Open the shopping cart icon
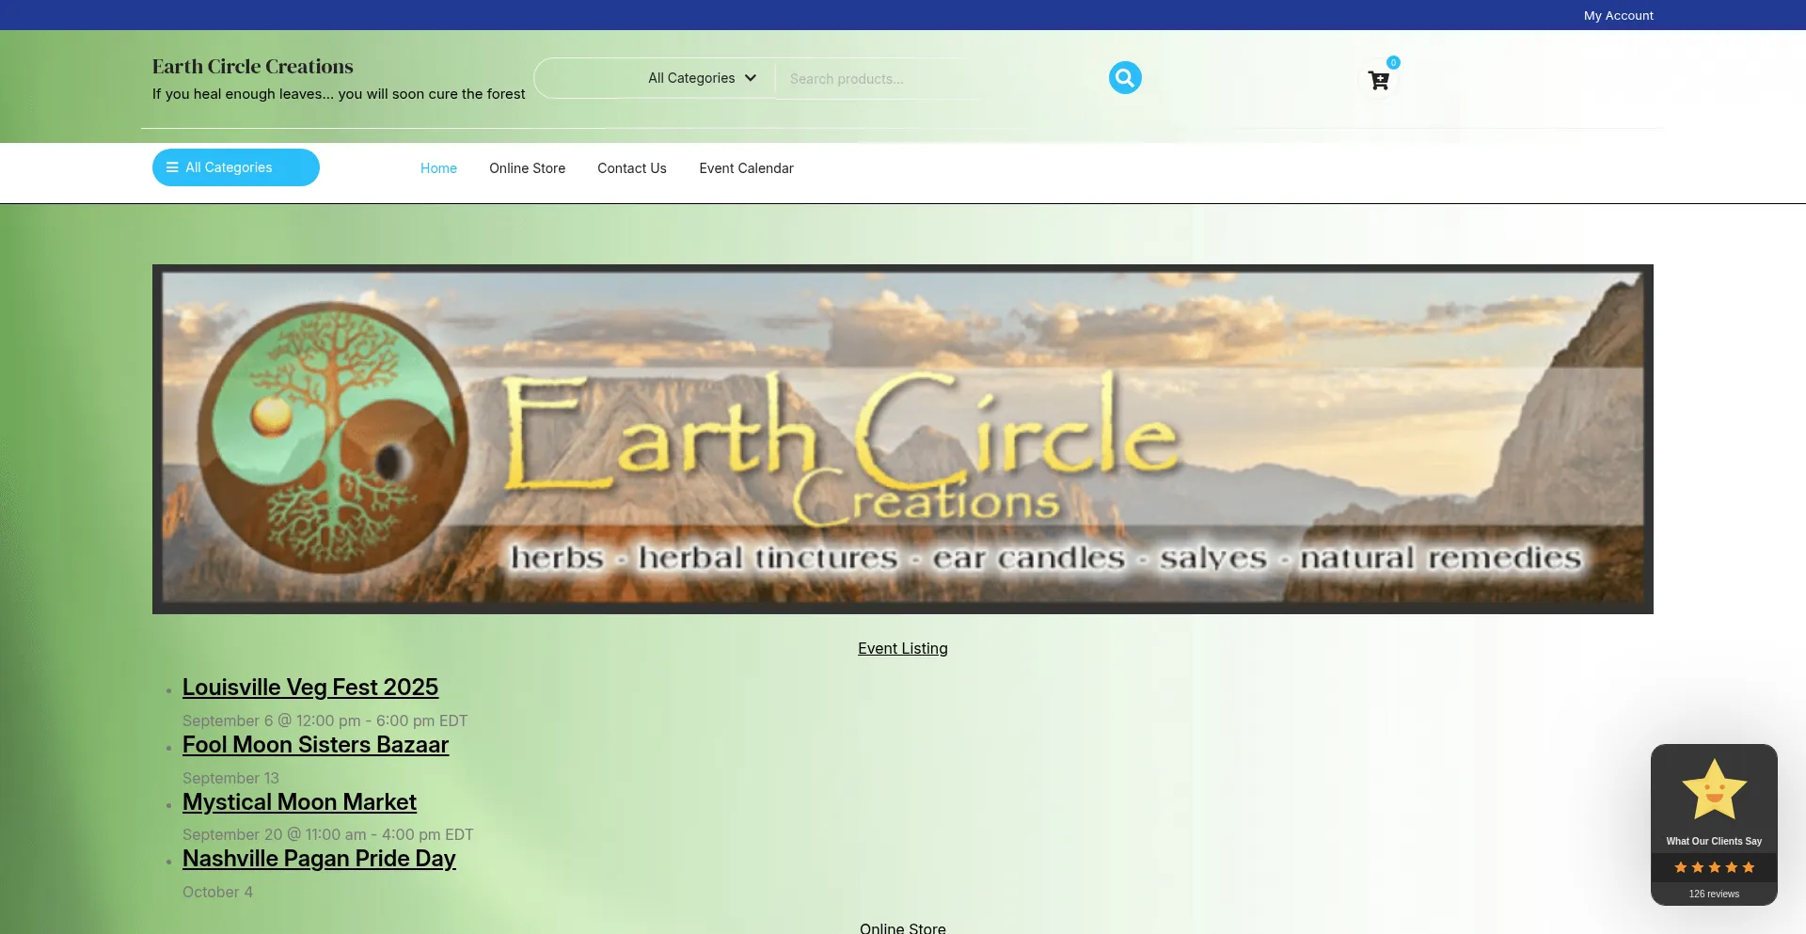This screenshot has width=1806, height=934. (1379, 81)
